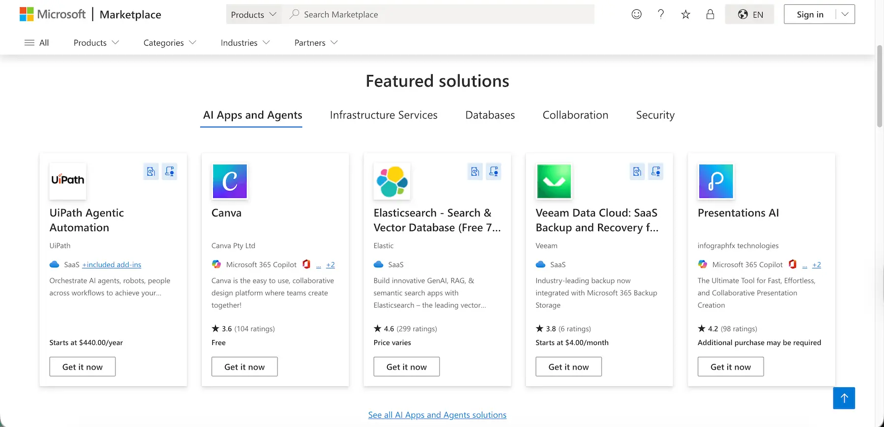Open the UiPath Agentic Automation title
The width and height of the screenshot is (884, 427).
tap(86, 220)
